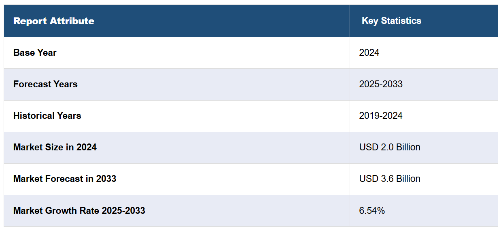Select the Historical Years row label
Viewport: 501px width, 232px height.
(x=47, y=116)
